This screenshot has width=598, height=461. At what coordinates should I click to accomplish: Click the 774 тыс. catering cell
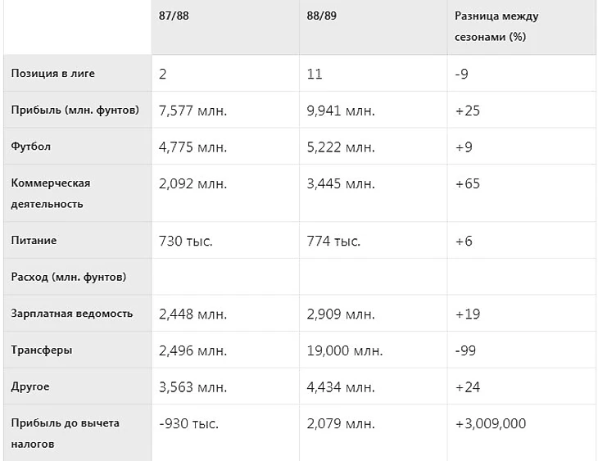click(333, 242)
